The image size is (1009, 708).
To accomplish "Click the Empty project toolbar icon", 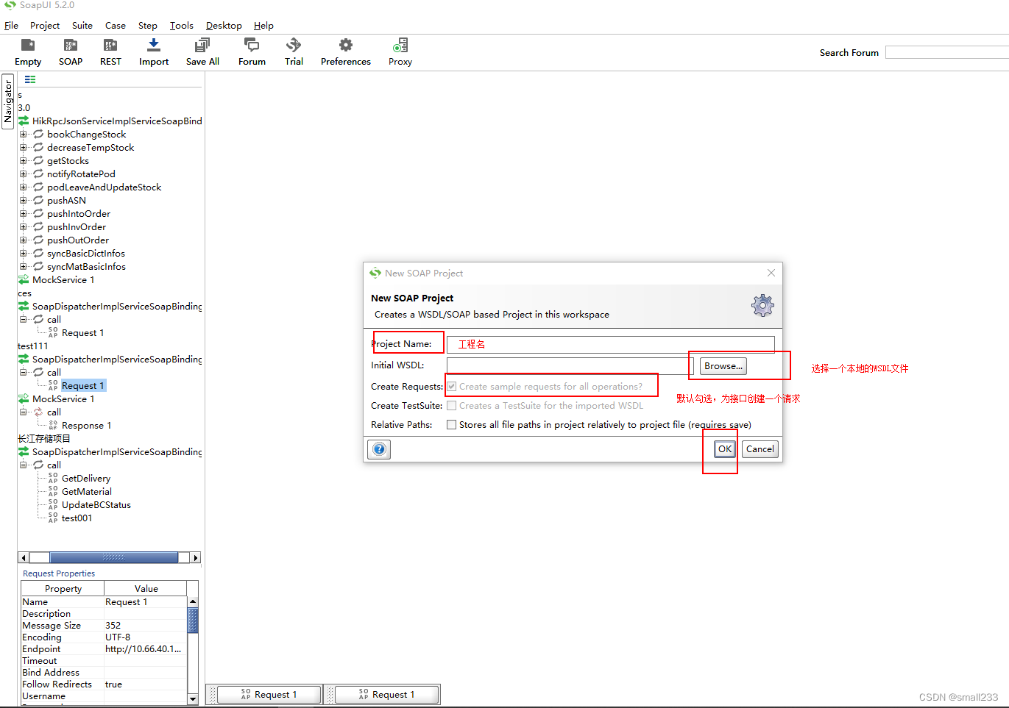I will tap(28, 46).
